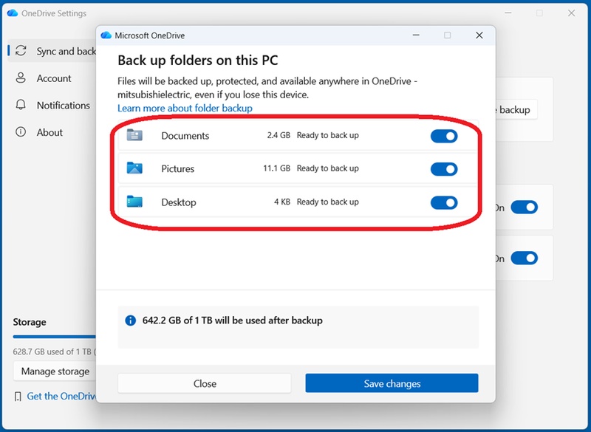Select the Documents folder name text
This screenshot has width=591, height=432.
click(x=185, y=136)
